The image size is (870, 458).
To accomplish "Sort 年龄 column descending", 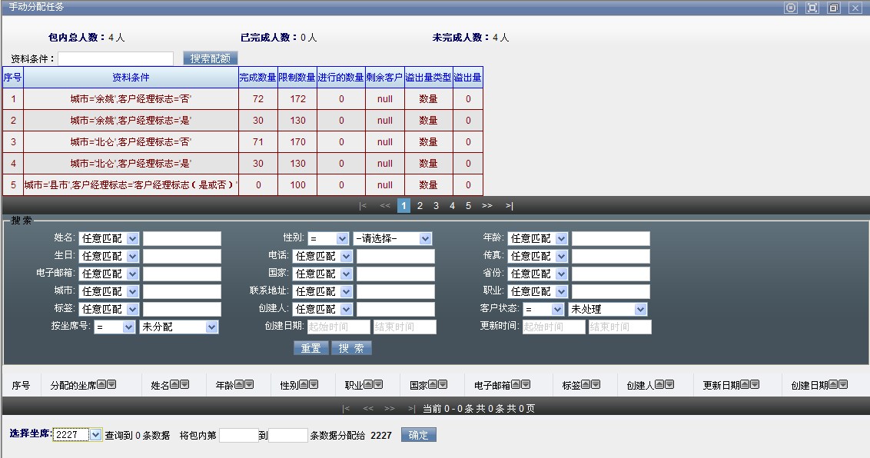I will click(x=249, y=385).
